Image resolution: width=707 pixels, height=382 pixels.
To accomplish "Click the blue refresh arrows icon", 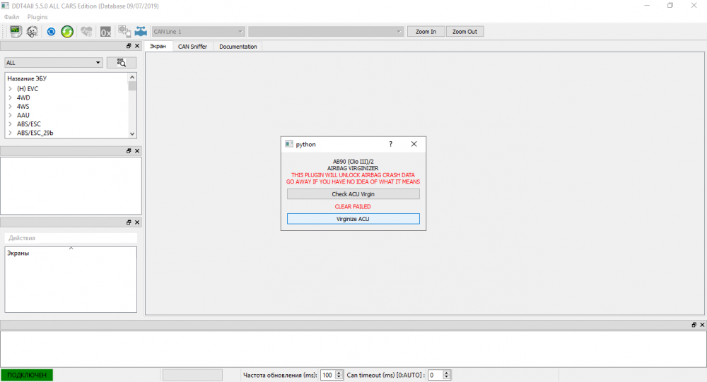I will coord(51,32).
